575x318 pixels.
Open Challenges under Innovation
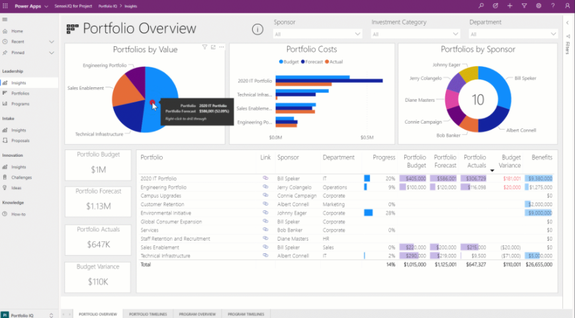[21, 177]
